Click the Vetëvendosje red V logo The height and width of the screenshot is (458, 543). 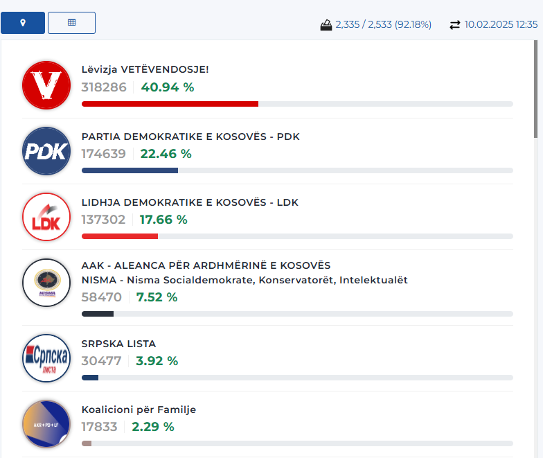46,85
